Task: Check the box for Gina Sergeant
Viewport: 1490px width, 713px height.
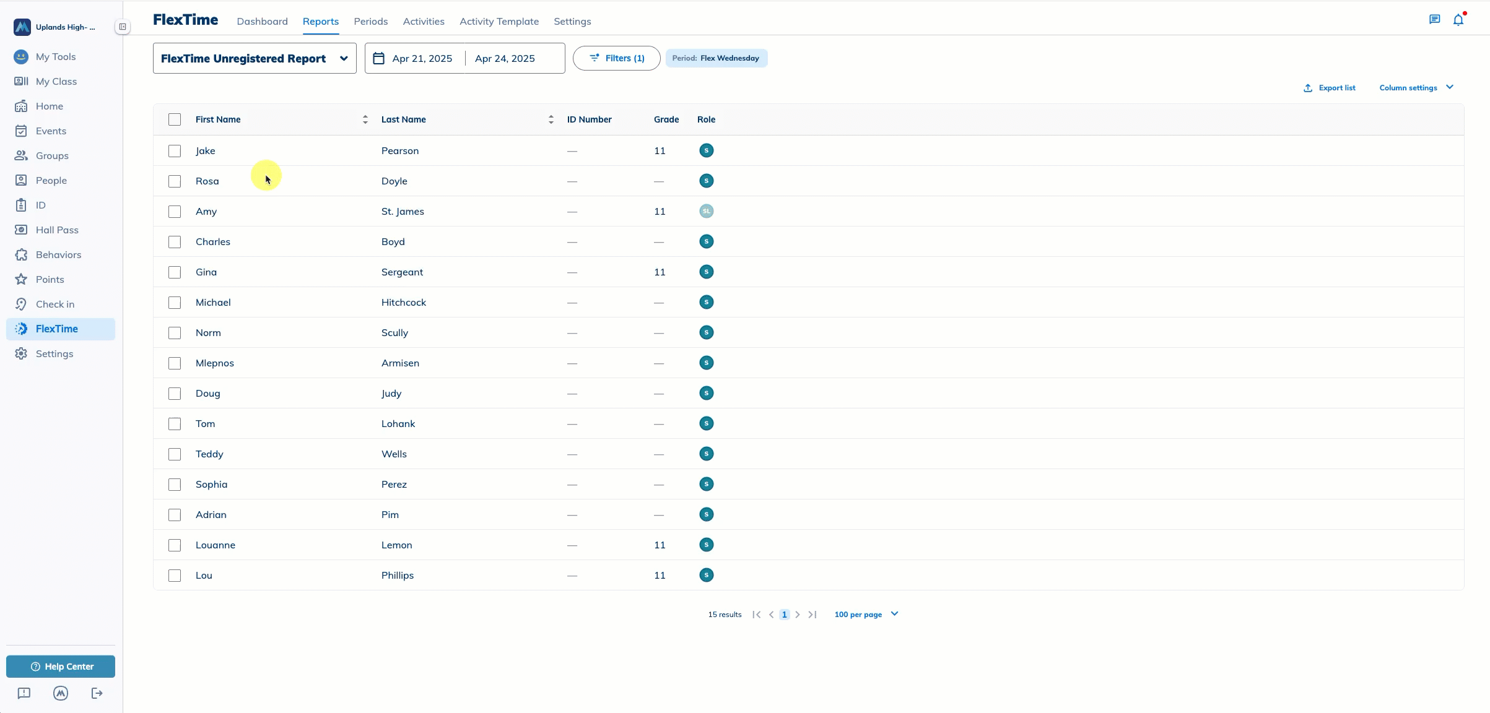Action: coord(175,272)
